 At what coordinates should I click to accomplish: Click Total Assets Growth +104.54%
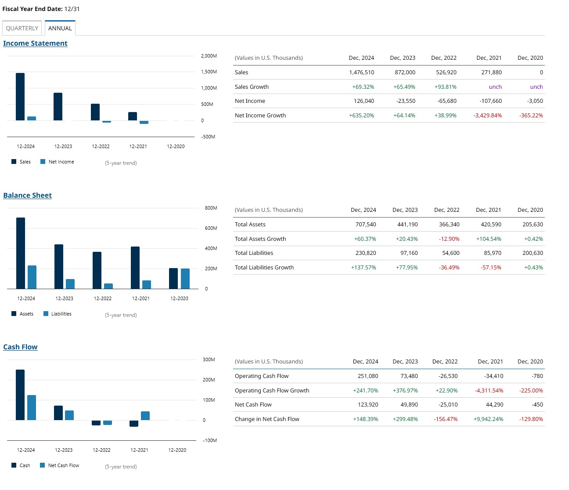489,239
